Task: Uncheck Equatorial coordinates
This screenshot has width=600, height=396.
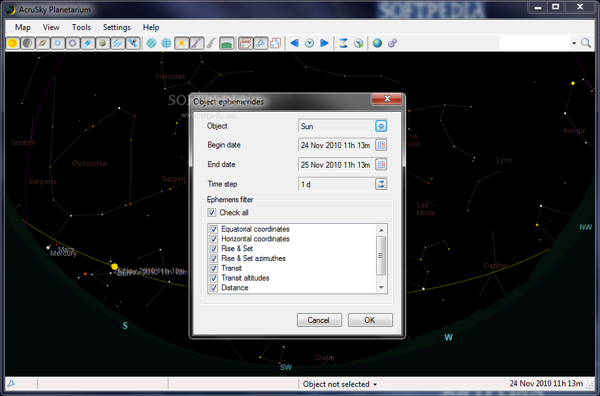Action: (214, 230)
